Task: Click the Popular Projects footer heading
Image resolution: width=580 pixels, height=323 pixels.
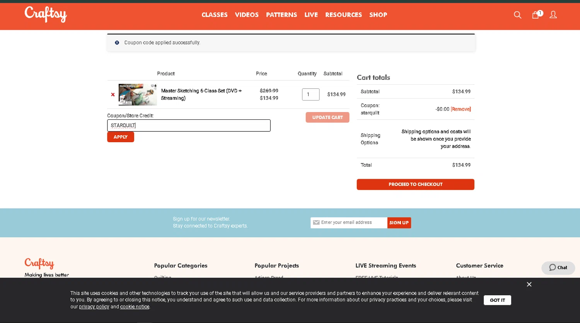Action: point(276,265)
